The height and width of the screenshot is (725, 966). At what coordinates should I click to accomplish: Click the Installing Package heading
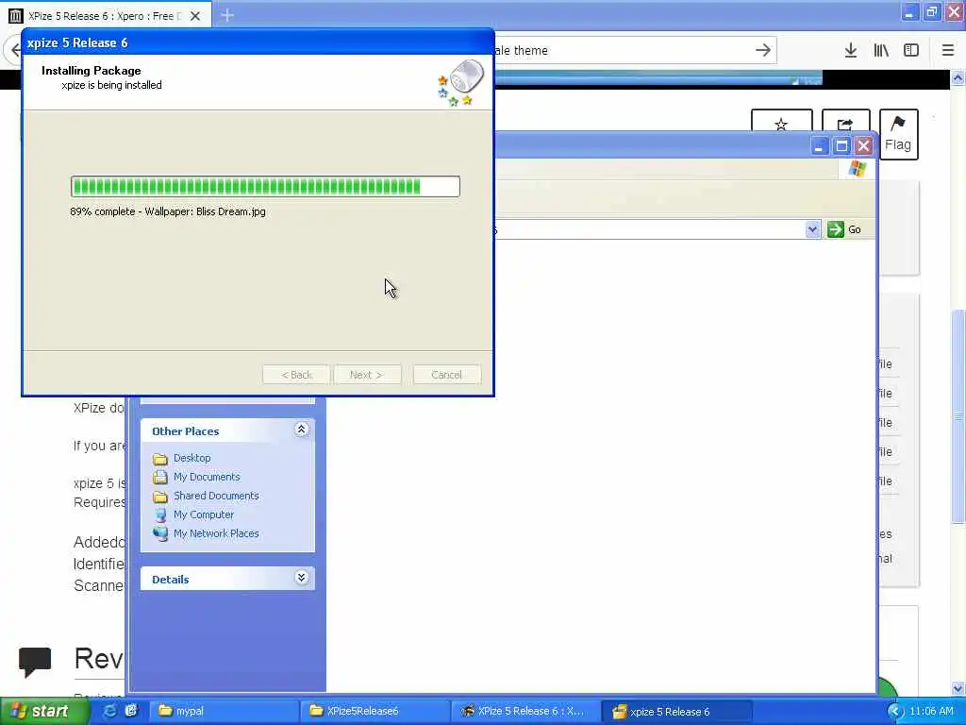92,70
